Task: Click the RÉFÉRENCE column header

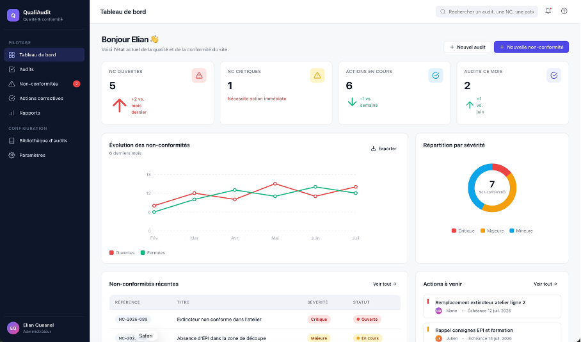Action: tap(127, 302)
